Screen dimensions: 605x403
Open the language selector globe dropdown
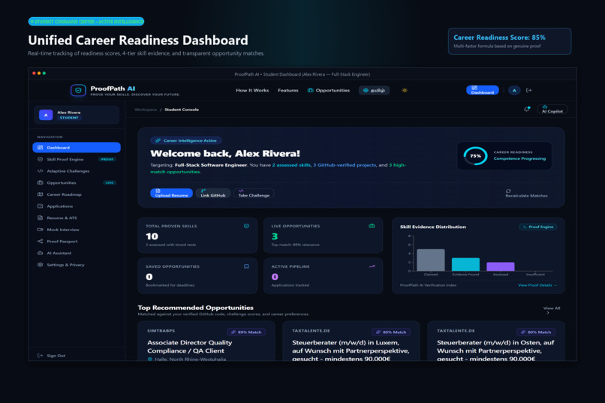[374, 90]
